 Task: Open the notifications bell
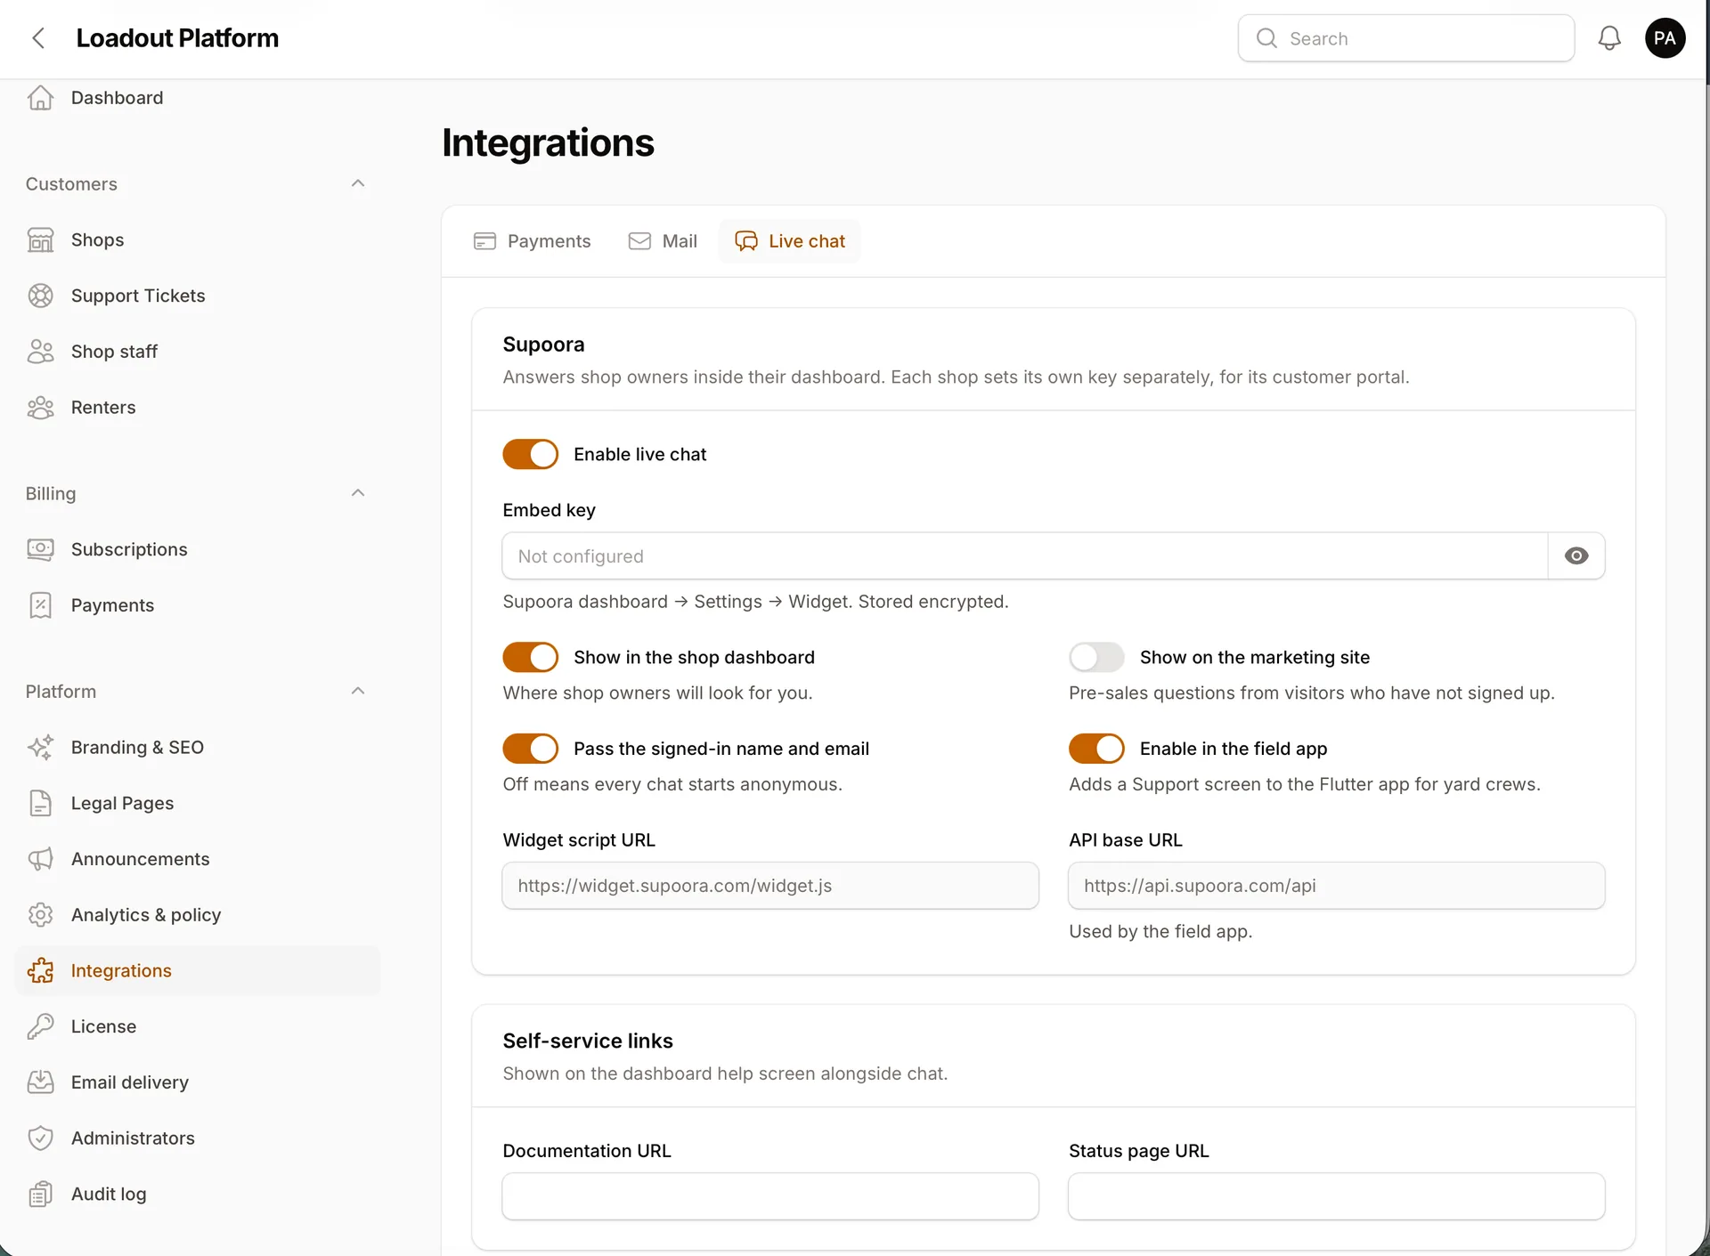(x=1608, y=38)
